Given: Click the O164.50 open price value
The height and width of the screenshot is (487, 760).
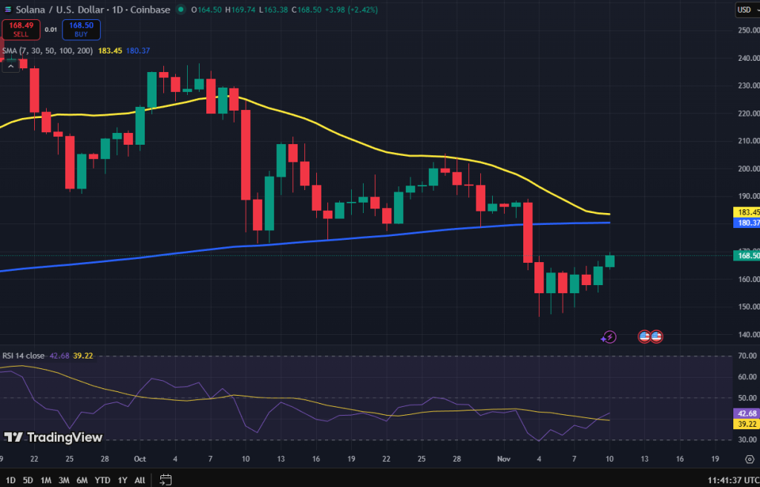Looking at the screenshot, I should click(x=206, y=10).
